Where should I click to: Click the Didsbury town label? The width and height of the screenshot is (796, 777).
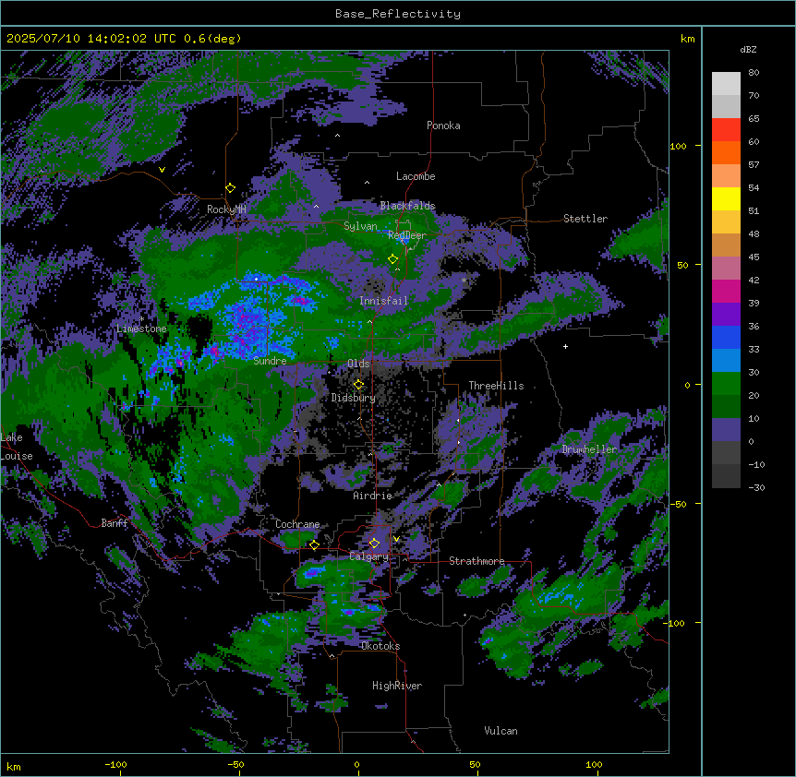(354, 398)
